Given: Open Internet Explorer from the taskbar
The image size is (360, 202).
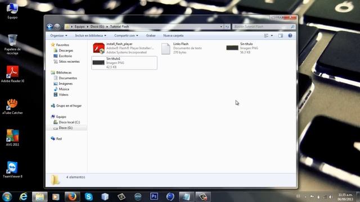Looking at the screenshot, I should point(24,197).
